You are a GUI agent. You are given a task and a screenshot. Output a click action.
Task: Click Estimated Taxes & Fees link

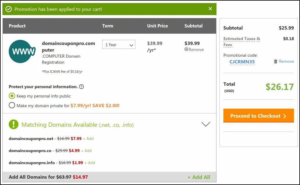(242, 42)
